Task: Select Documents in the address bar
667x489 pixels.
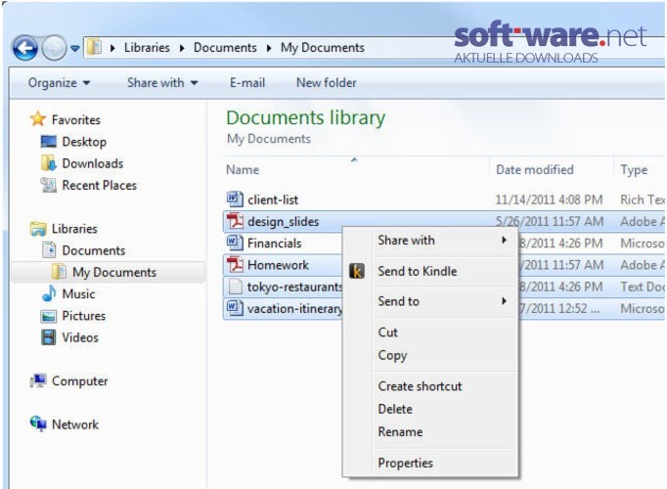Action: coord(225,47)
